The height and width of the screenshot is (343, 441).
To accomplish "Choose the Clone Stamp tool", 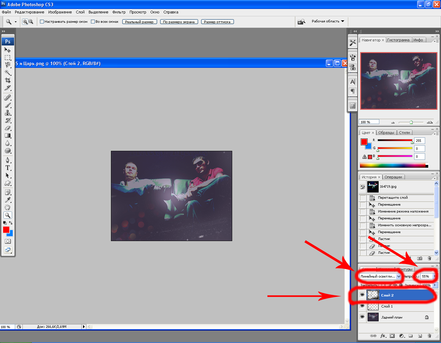I will (8, 113).
